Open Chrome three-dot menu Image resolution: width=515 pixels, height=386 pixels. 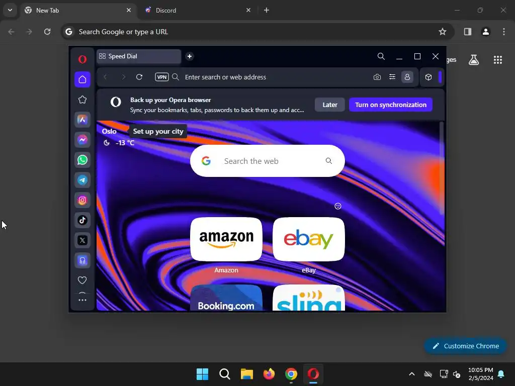pos(504,32)
